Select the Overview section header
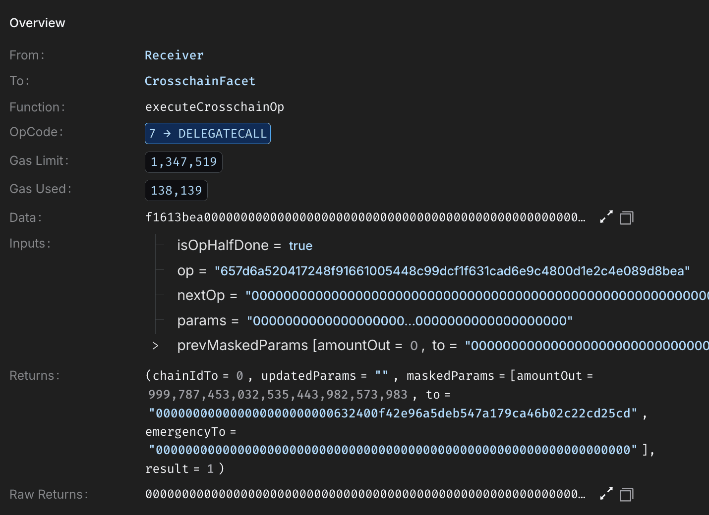Image resolution: width=709 pixels, height=515 pixels. (x=37, y=22)
